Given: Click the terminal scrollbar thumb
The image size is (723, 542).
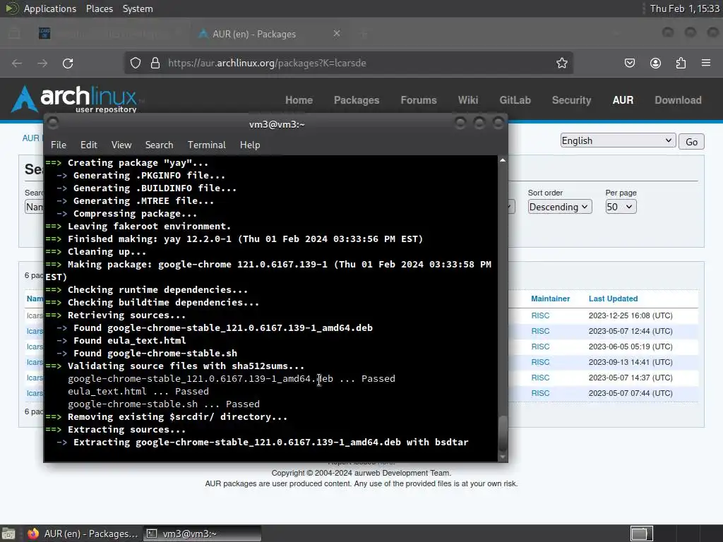Looking at the screenshot, I should (x=503, y=434).
